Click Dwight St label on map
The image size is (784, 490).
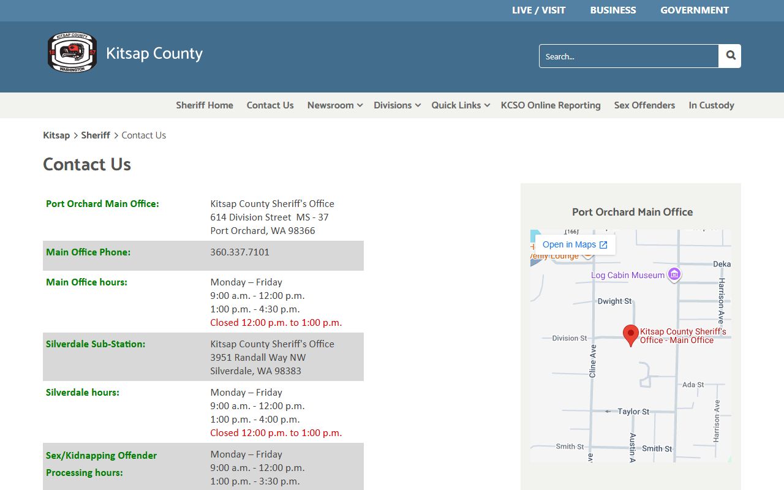[x=614, y=301]
